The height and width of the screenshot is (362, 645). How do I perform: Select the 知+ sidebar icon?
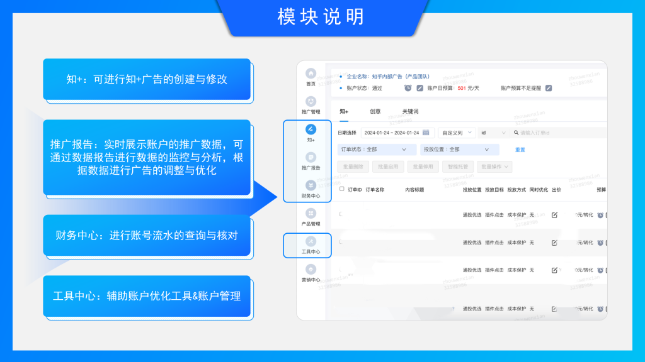pyautogui.click(x=311, y=129)
